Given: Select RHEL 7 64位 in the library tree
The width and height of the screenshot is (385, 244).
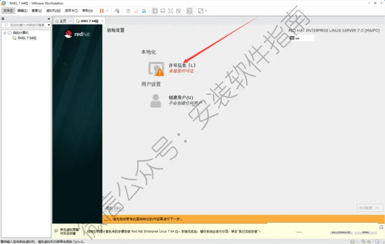Looking at the screenshot, I should click(x=27, y=38).
